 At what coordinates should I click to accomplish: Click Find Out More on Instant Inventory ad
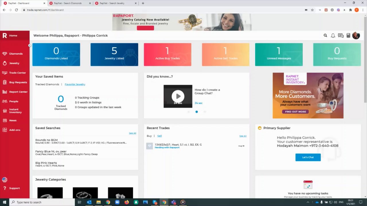[296, 112]
